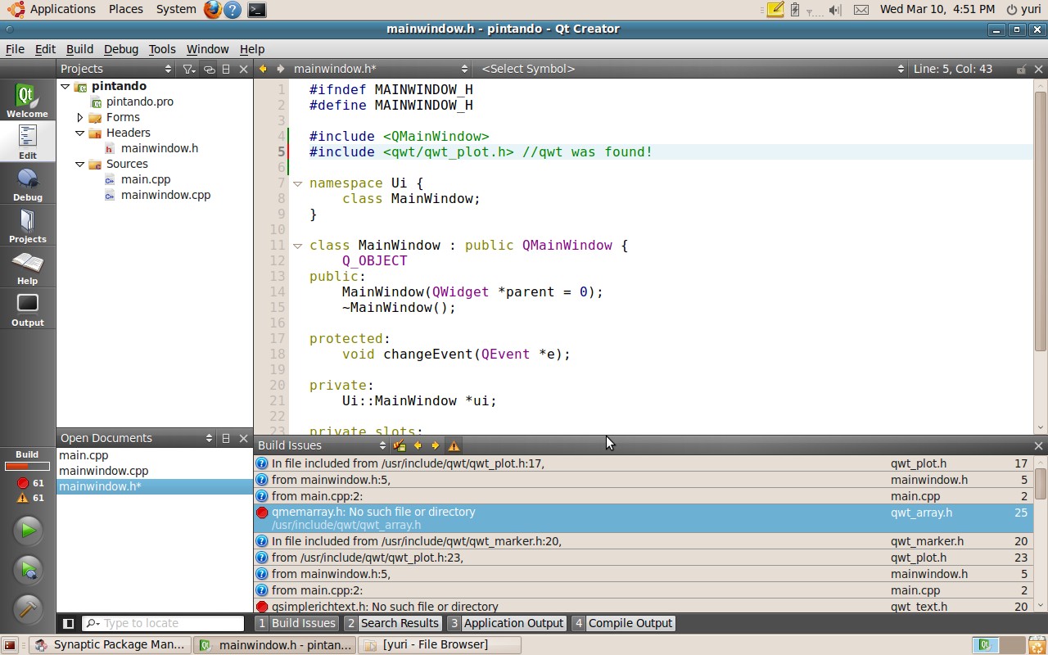Open the File menu
The image size is (1048, 655).
point(15,49)
